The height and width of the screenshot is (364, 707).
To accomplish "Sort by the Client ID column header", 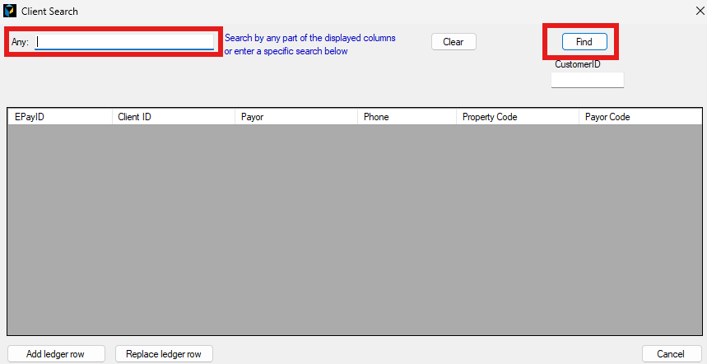I will point(173,117).
